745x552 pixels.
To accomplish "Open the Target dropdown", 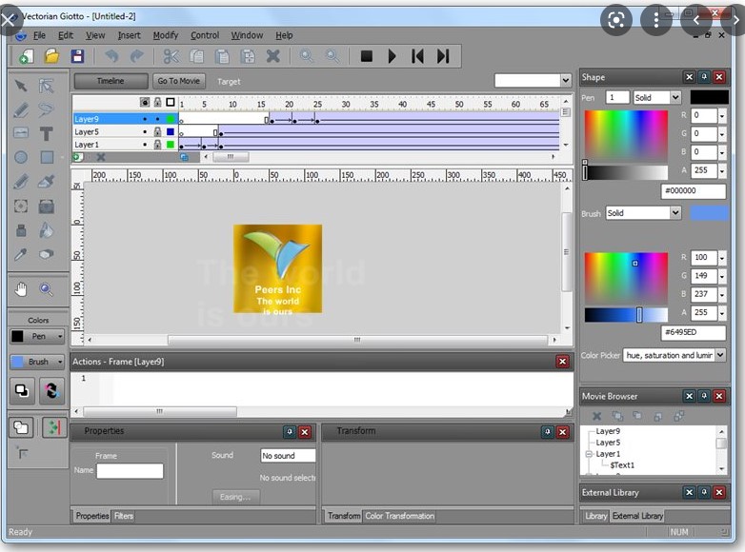I will click(565, 80).
